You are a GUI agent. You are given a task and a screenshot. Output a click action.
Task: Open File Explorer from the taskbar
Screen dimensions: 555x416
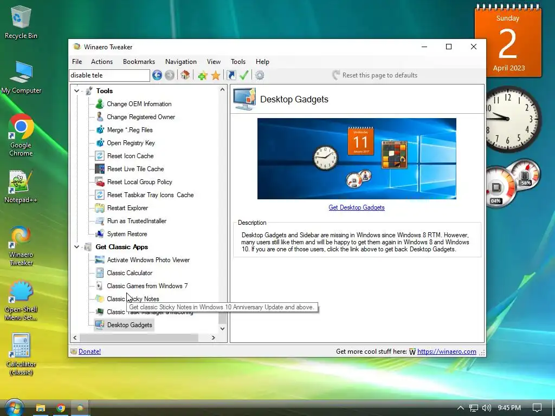tap(40, 408)
